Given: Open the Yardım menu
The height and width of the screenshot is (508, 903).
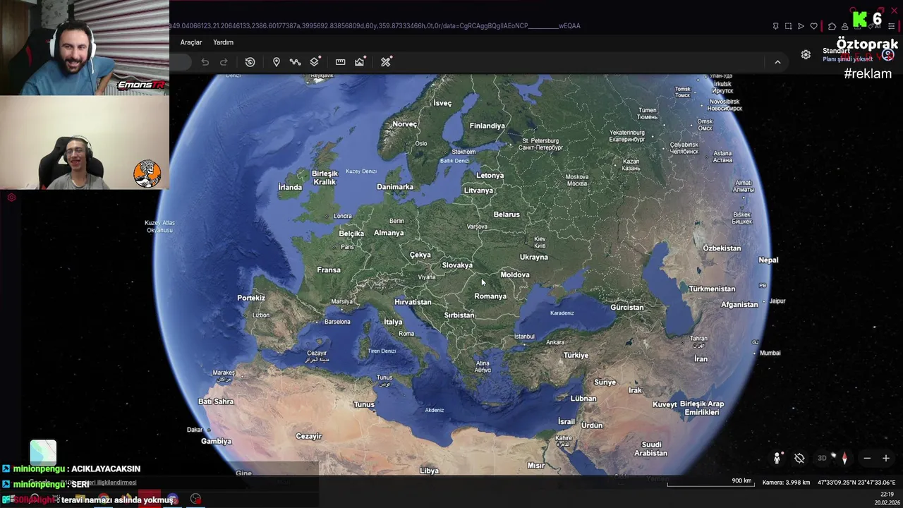Looking at the screenshot, I should (223, 42).
